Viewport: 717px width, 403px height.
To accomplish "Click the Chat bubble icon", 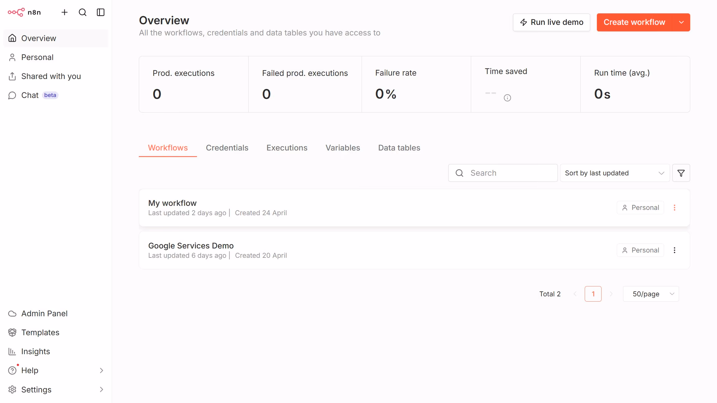I will pyautogui.click(x=12, y=95).
